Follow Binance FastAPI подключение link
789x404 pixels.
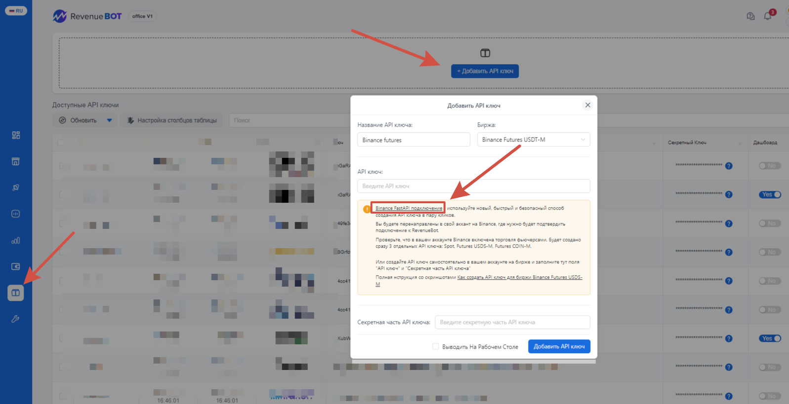coord(409,208)
